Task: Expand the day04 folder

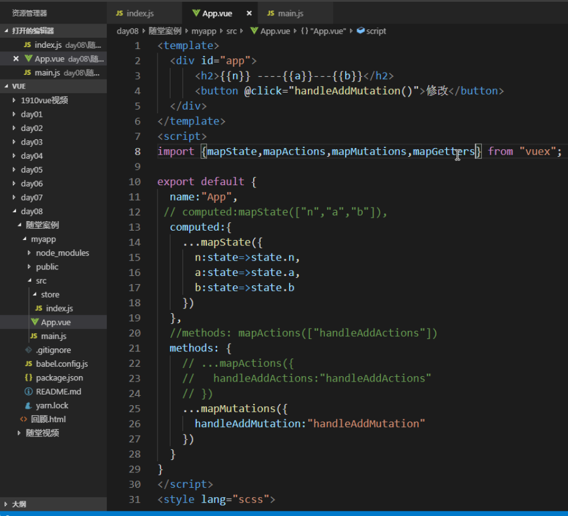Action: [53, 156]
